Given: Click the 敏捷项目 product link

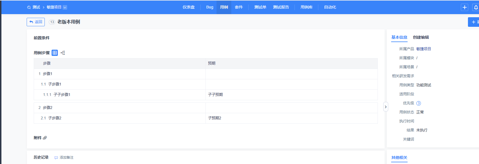Looking at the screenshot, I should click(423, 49).
